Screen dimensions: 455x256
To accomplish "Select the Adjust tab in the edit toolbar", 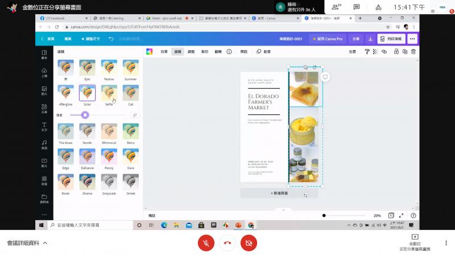I will [192, 51].
